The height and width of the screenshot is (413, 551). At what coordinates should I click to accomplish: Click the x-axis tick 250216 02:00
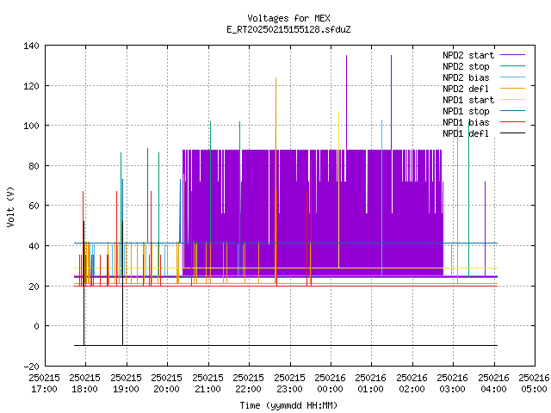coord(412,384)
